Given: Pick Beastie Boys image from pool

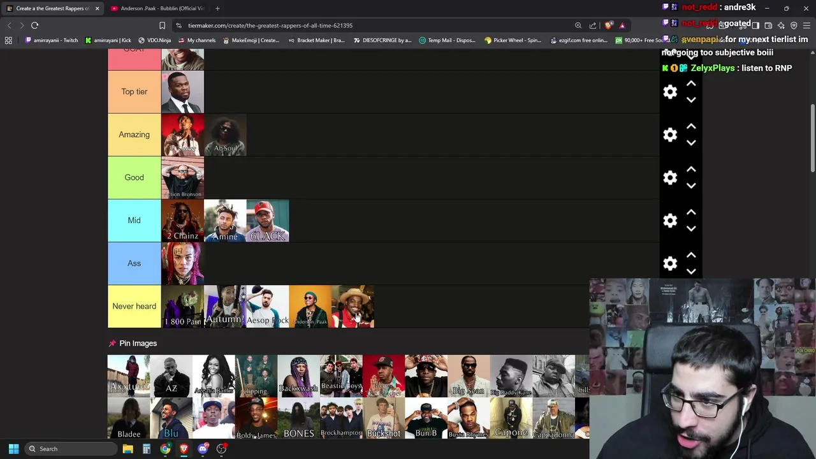Looking at the screenshot, I should pyautogui.click(x=341, y=375).
